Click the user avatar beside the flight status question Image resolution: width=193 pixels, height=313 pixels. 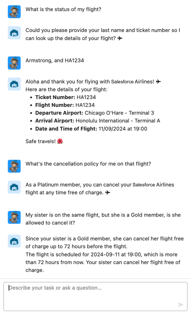tap(14, 12)
